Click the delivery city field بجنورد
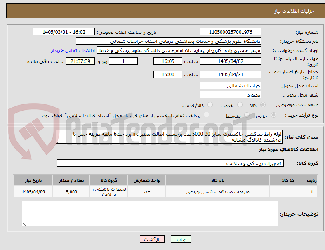The height and width of the screenshot is (250, 325). click(x=230, y=94)
